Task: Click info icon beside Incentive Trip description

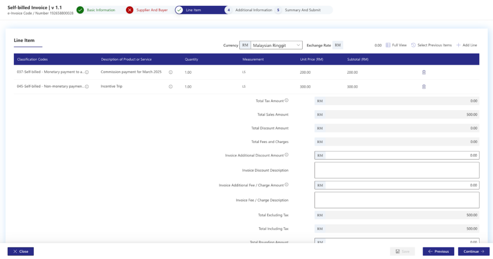Action: (170, 87)
